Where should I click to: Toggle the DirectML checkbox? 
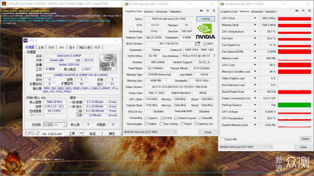coord(200,118)
